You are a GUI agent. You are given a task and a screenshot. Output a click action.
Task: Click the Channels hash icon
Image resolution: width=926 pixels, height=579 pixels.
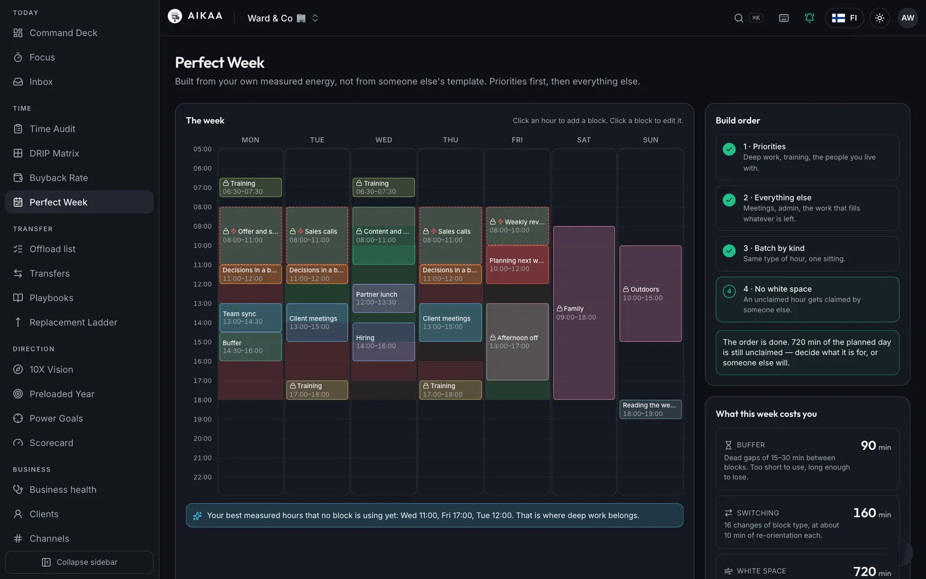pos(18,538)
